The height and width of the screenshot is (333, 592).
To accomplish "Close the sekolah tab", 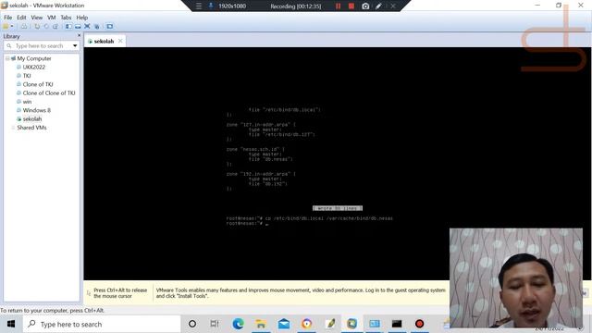I will pyautogui.click(x=120, y=41).
